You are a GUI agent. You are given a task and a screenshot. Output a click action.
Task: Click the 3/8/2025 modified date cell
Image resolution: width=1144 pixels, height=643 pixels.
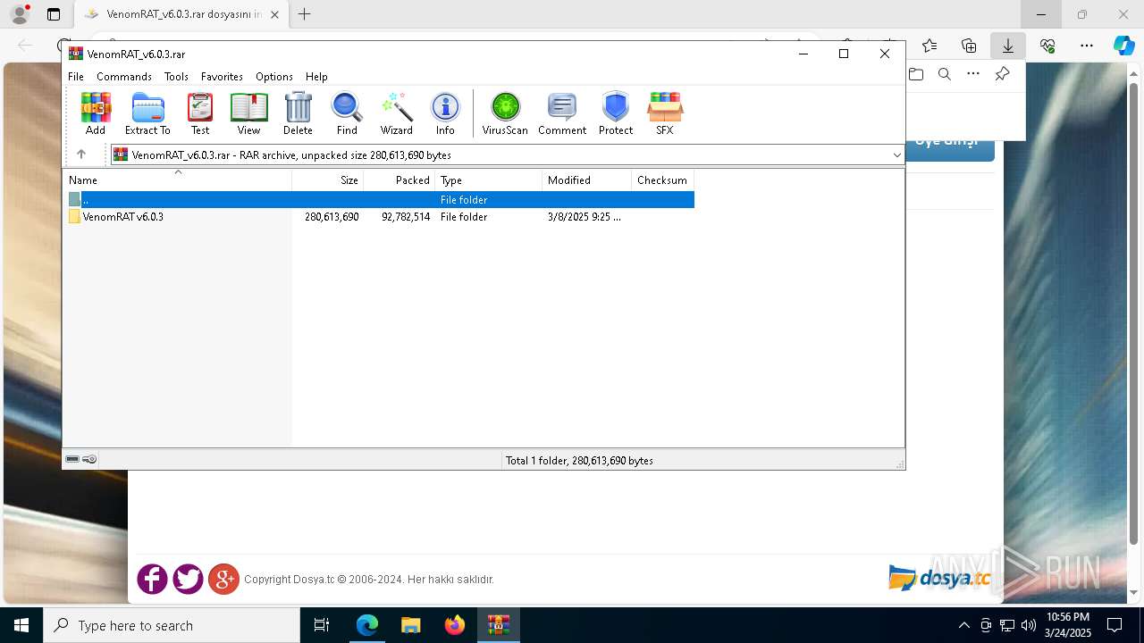click(585, 217)
